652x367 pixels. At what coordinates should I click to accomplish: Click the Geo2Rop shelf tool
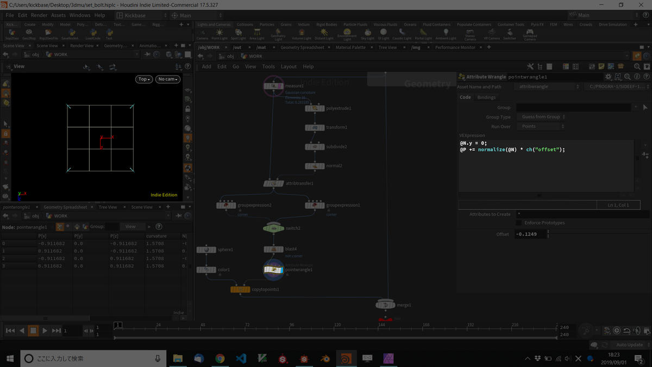click(x=29, y=34)
